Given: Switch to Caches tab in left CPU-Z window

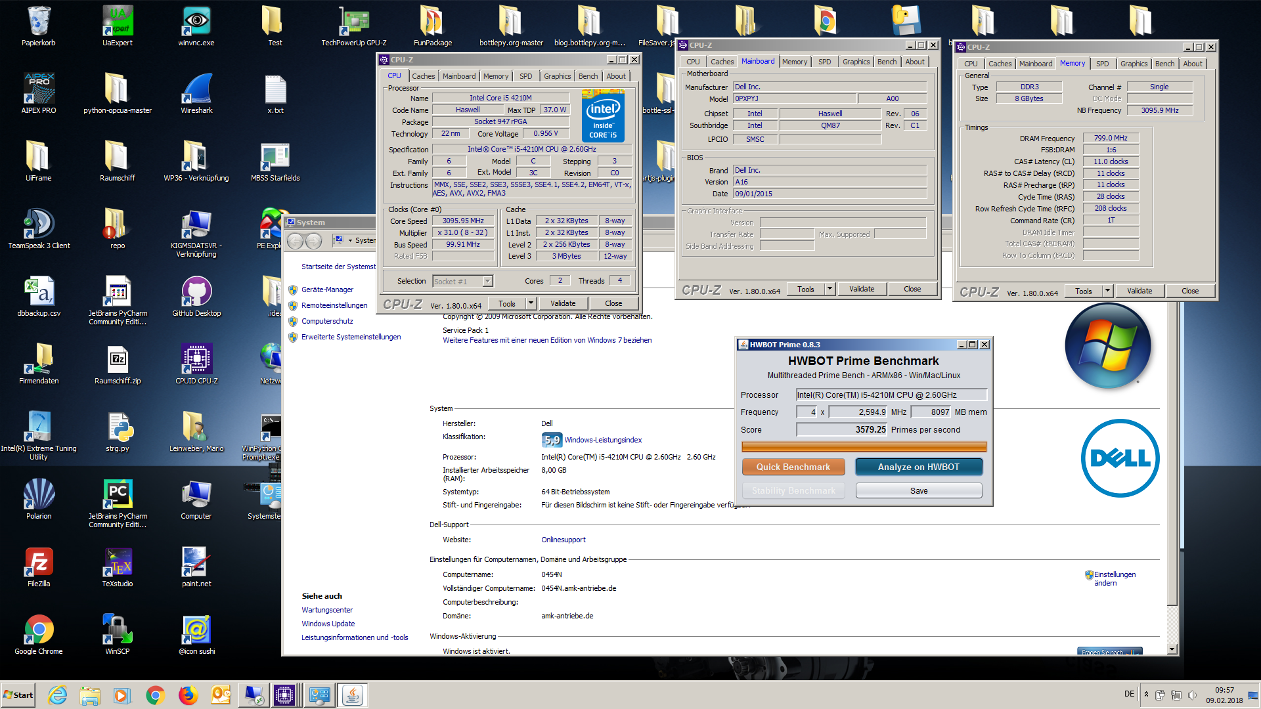Looking at the screenshot, I should pos(424,76).
